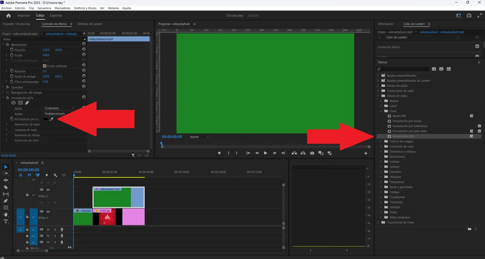
Task: Click the Extract button in Program monitor
Action: tap(303, 153)
